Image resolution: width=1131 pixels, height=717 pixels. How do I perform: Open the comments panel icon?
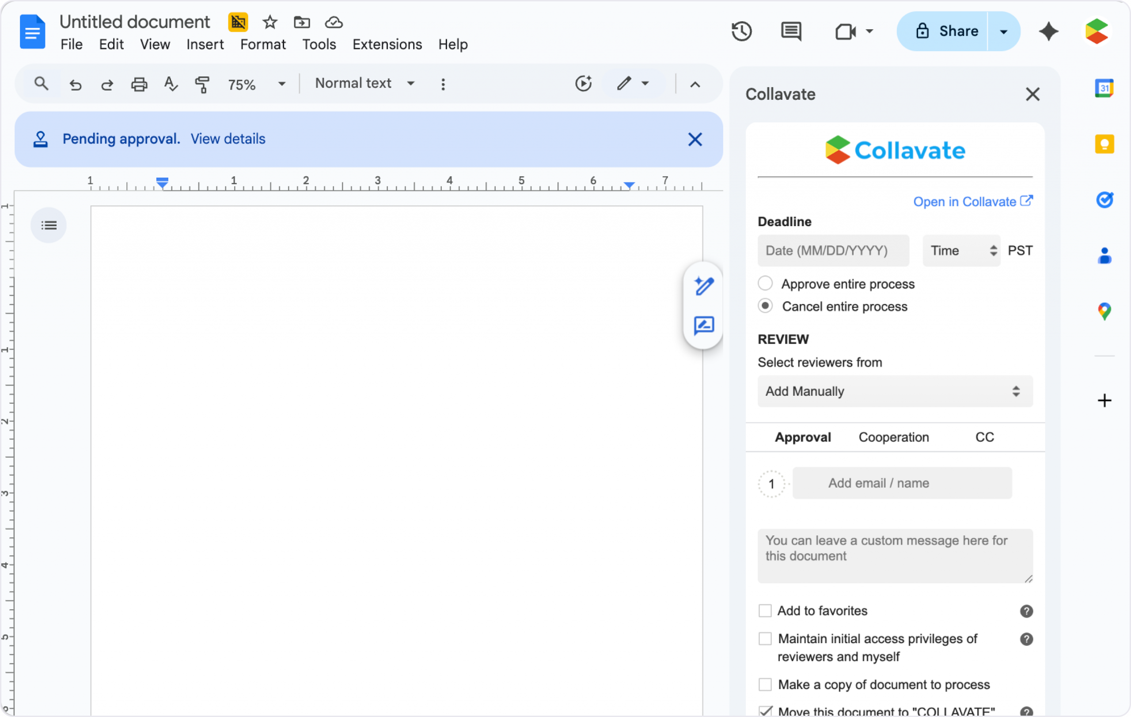791,31
